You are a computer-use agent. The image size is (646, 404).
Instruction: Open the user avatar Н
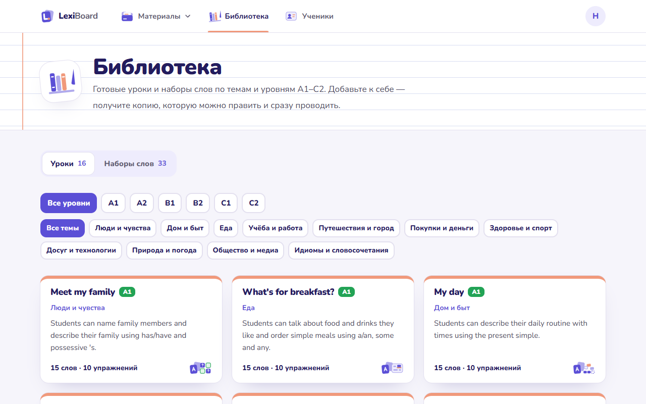[x=596, y=16]
